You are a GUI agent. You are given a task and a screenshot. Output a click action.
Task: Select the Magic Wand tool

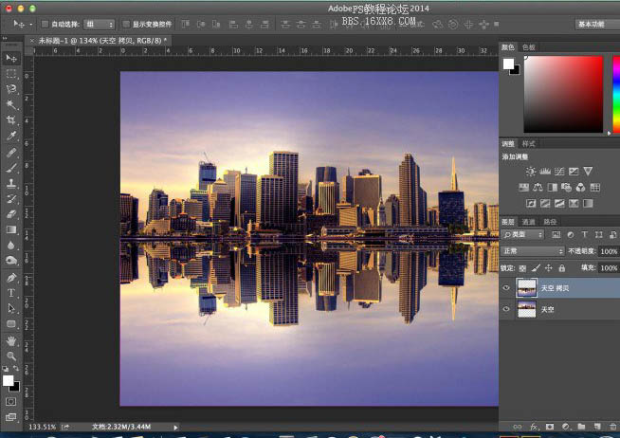[x=11, y=104]
